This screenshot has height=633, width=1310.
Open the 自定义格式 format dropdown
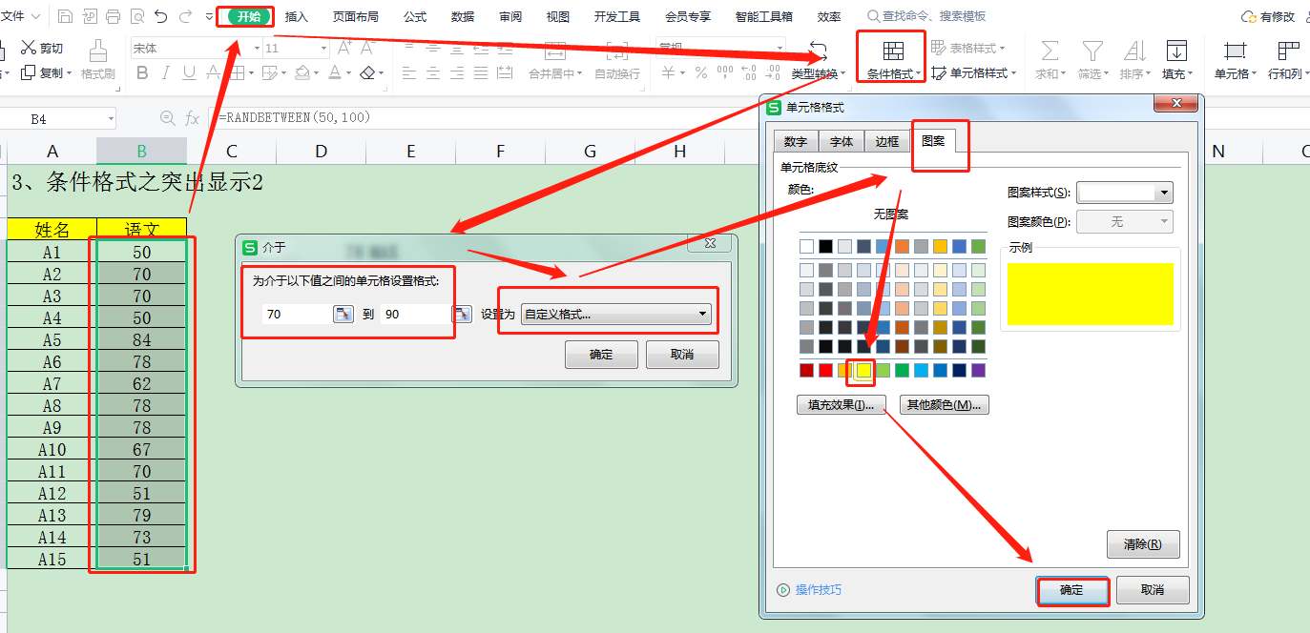(616, 314)
